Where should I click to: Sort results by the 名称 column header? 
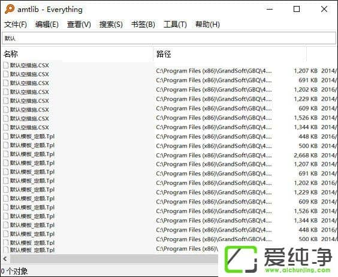[77, 54]
